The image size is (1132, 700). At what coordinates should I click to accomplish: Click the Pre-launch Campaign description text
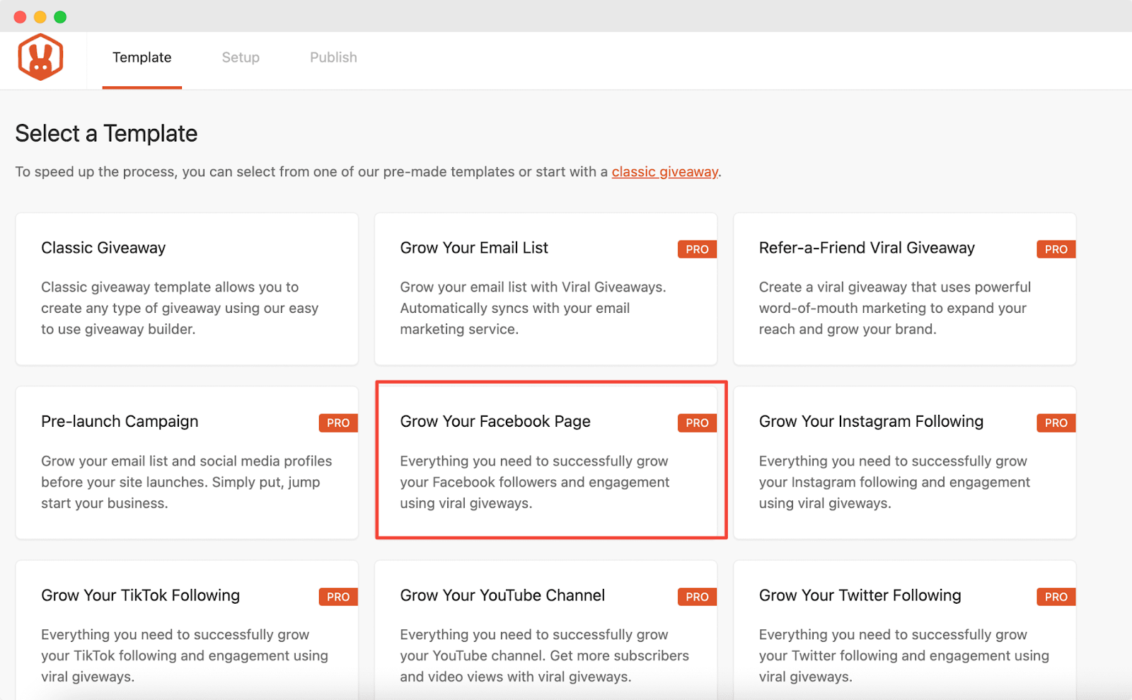[186, 482]
